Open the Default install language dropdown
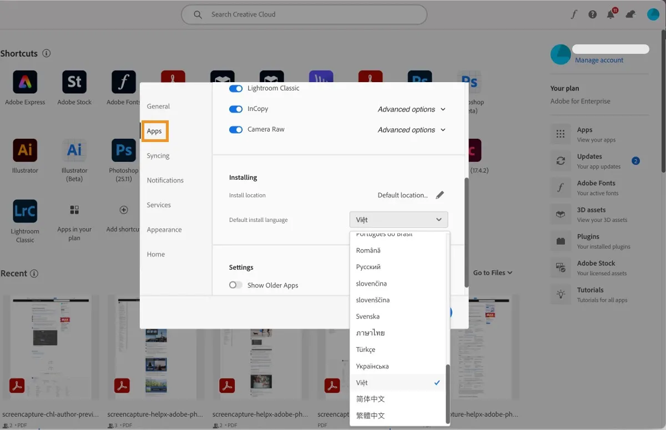 pyautogui.click(x=398, y=219)
